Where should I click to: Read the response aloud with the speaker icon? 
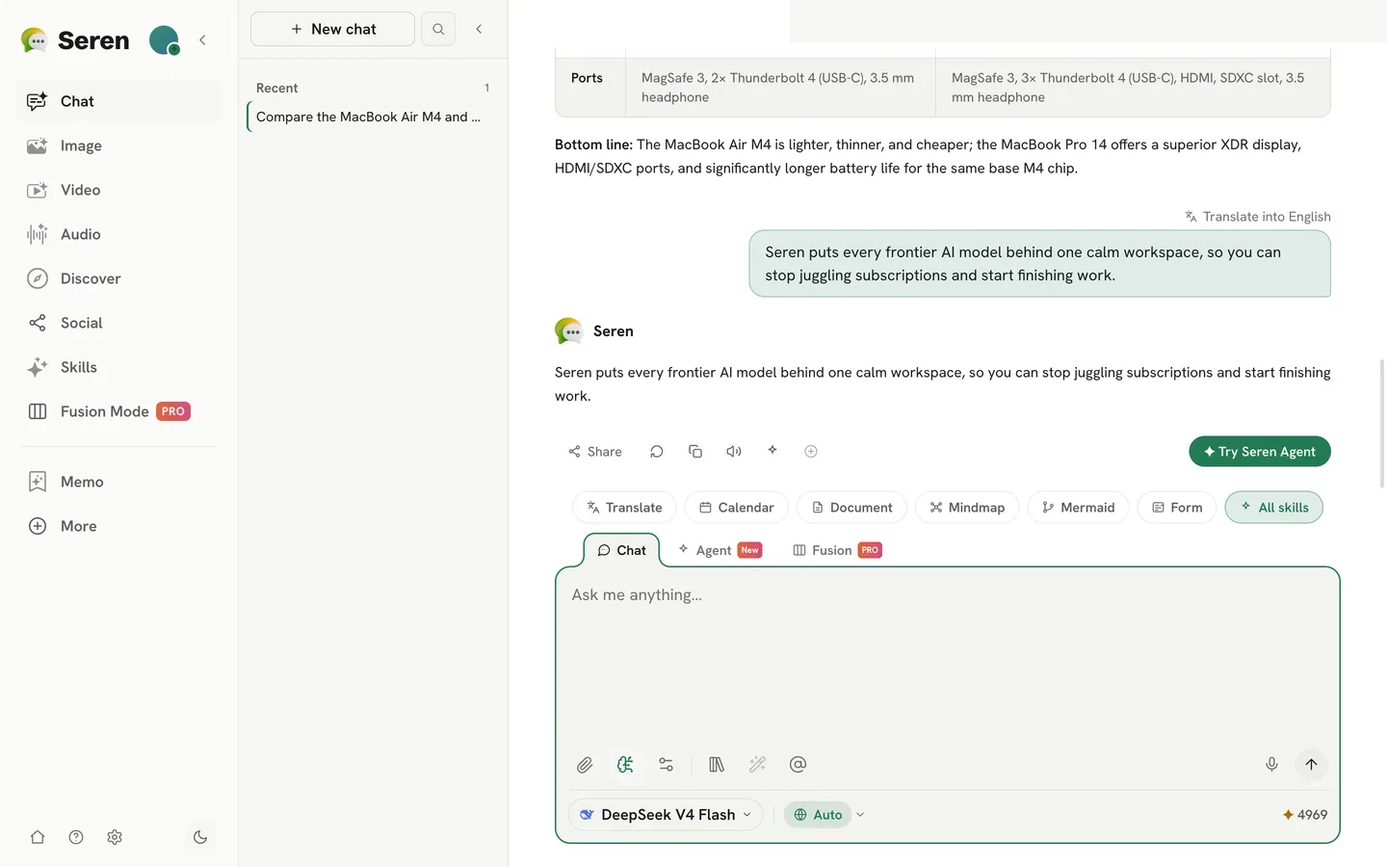(x=734, y=452)
